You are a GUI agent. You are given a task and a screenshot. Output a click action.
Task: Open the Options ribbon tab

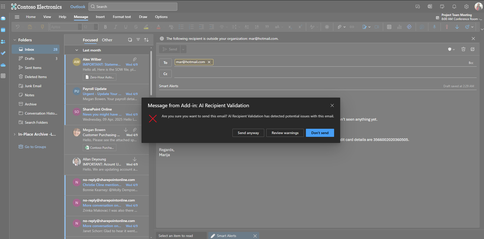[x=161, y=17]
